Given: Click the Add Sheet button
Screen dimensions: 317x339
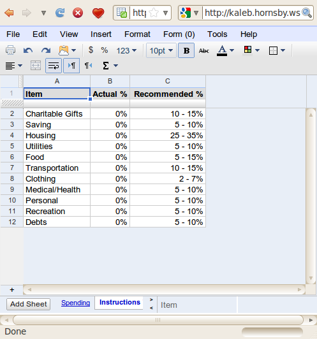Looking at the screenshot, I should click(28, 304).
